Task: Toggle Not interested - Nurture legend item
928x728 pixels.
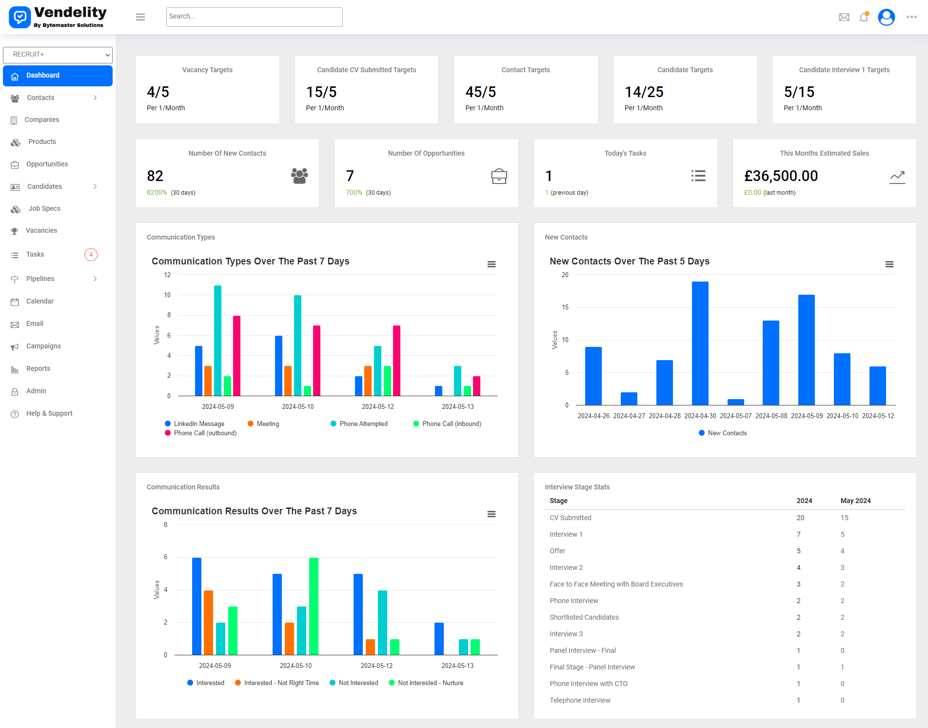Action: pos(426,683)
